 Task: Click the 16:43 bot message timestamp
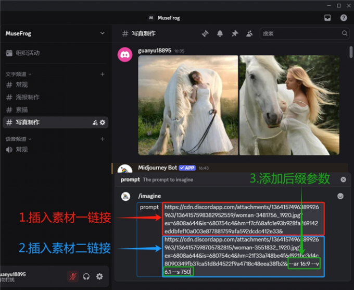(204, 168)
